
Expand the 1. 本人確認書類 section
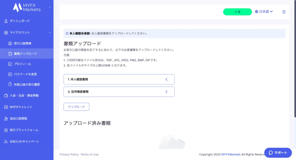coord(119,79)
